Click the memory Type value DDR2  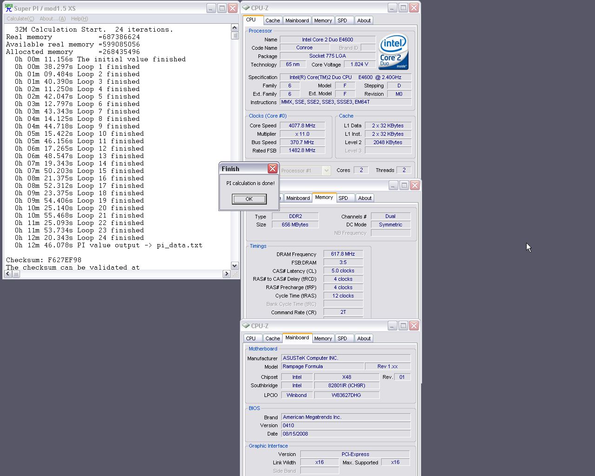point(295,216)
